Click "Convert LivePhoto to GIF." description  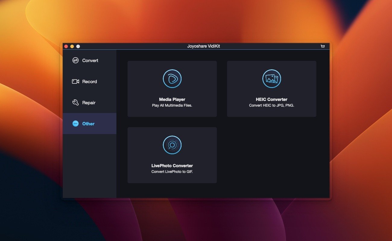(x=172, y=172)
